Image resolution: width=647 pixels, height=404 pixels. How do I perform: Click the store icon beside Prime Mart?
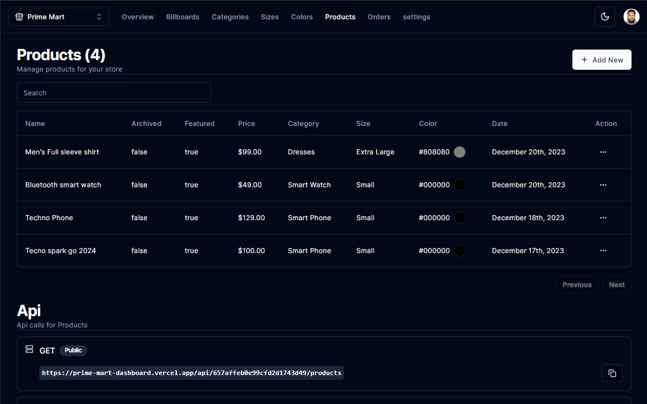pos(19,17)
